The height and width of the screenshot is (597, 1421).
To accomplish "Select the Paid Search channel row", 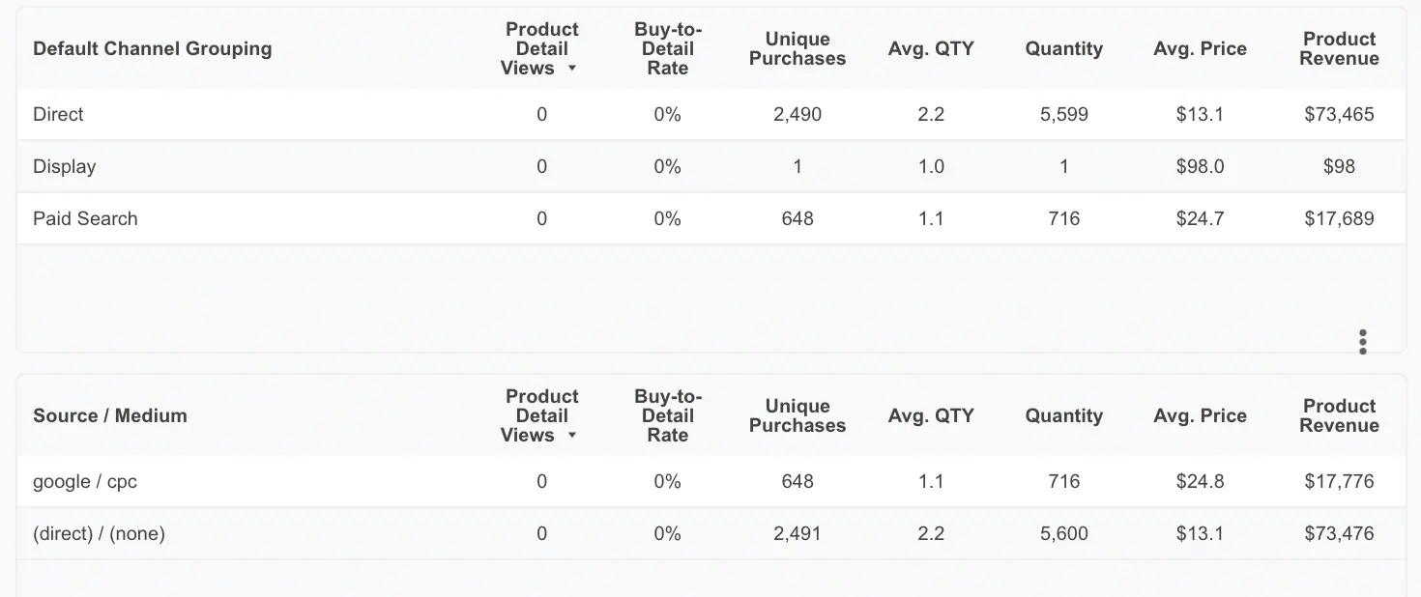I will click(x=711, y=219).
